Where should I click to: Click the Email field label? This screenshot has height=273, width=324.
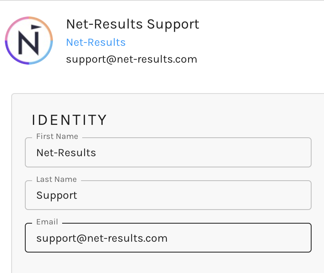(47, 222)
